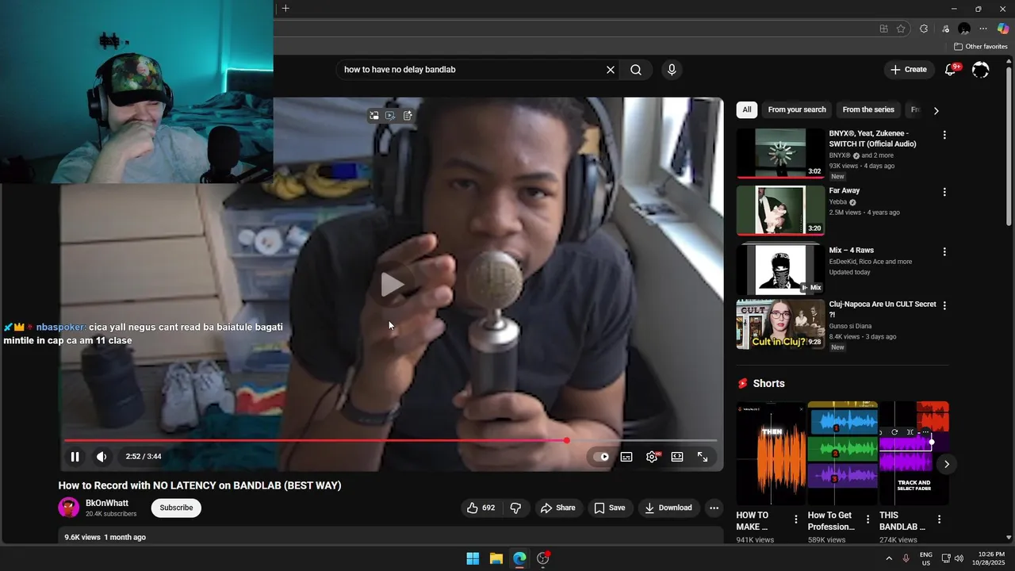
Task: Open the player settings gear
Action: click(x=652, y=457)
